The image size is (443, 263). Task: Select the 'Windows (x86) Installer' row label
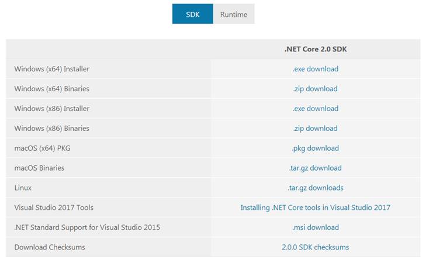coord(51,109)
